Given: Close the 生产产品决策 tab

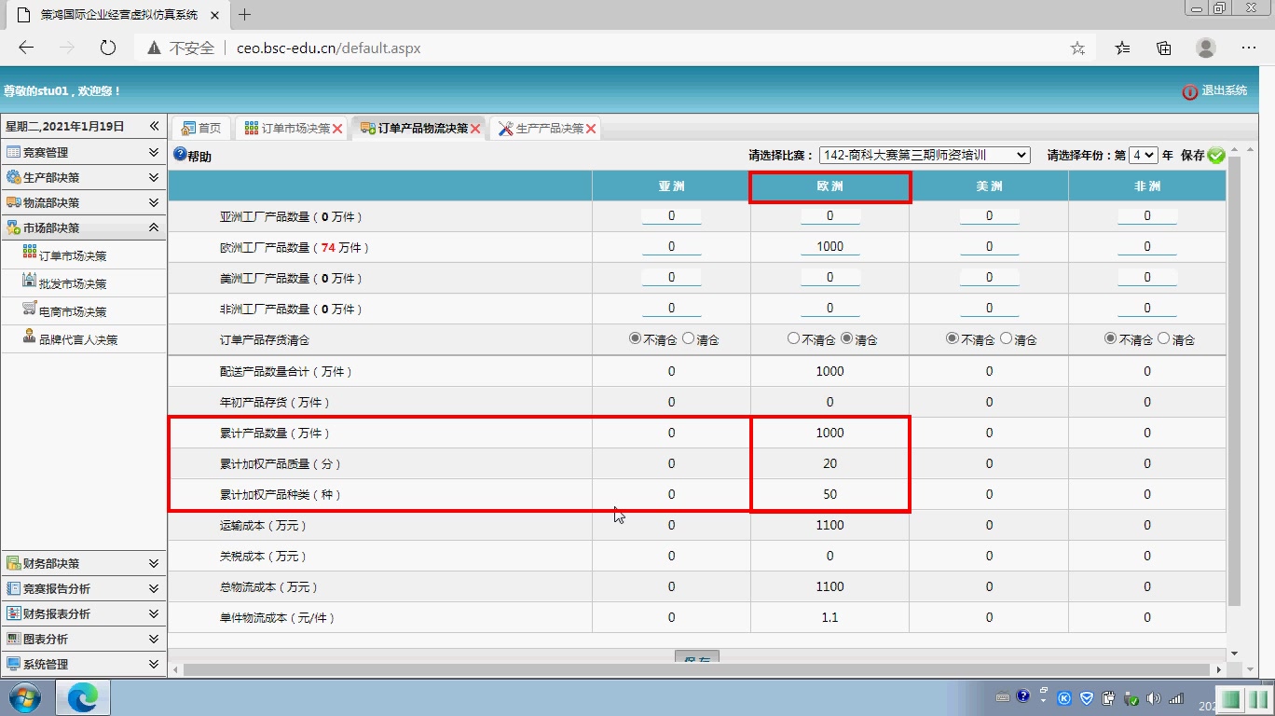Looking at the screenshot, I should pos(591,129).
